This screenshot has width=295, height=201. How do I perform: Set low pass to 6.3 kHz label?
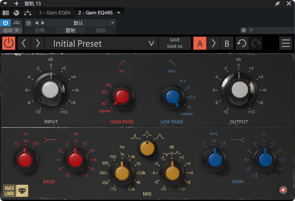(183, 81)
